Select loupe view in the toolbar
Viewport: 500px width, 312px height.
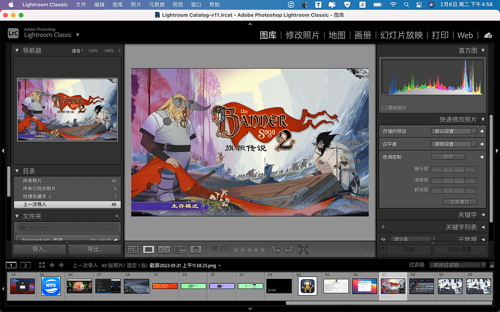click(x=148, y=249)
